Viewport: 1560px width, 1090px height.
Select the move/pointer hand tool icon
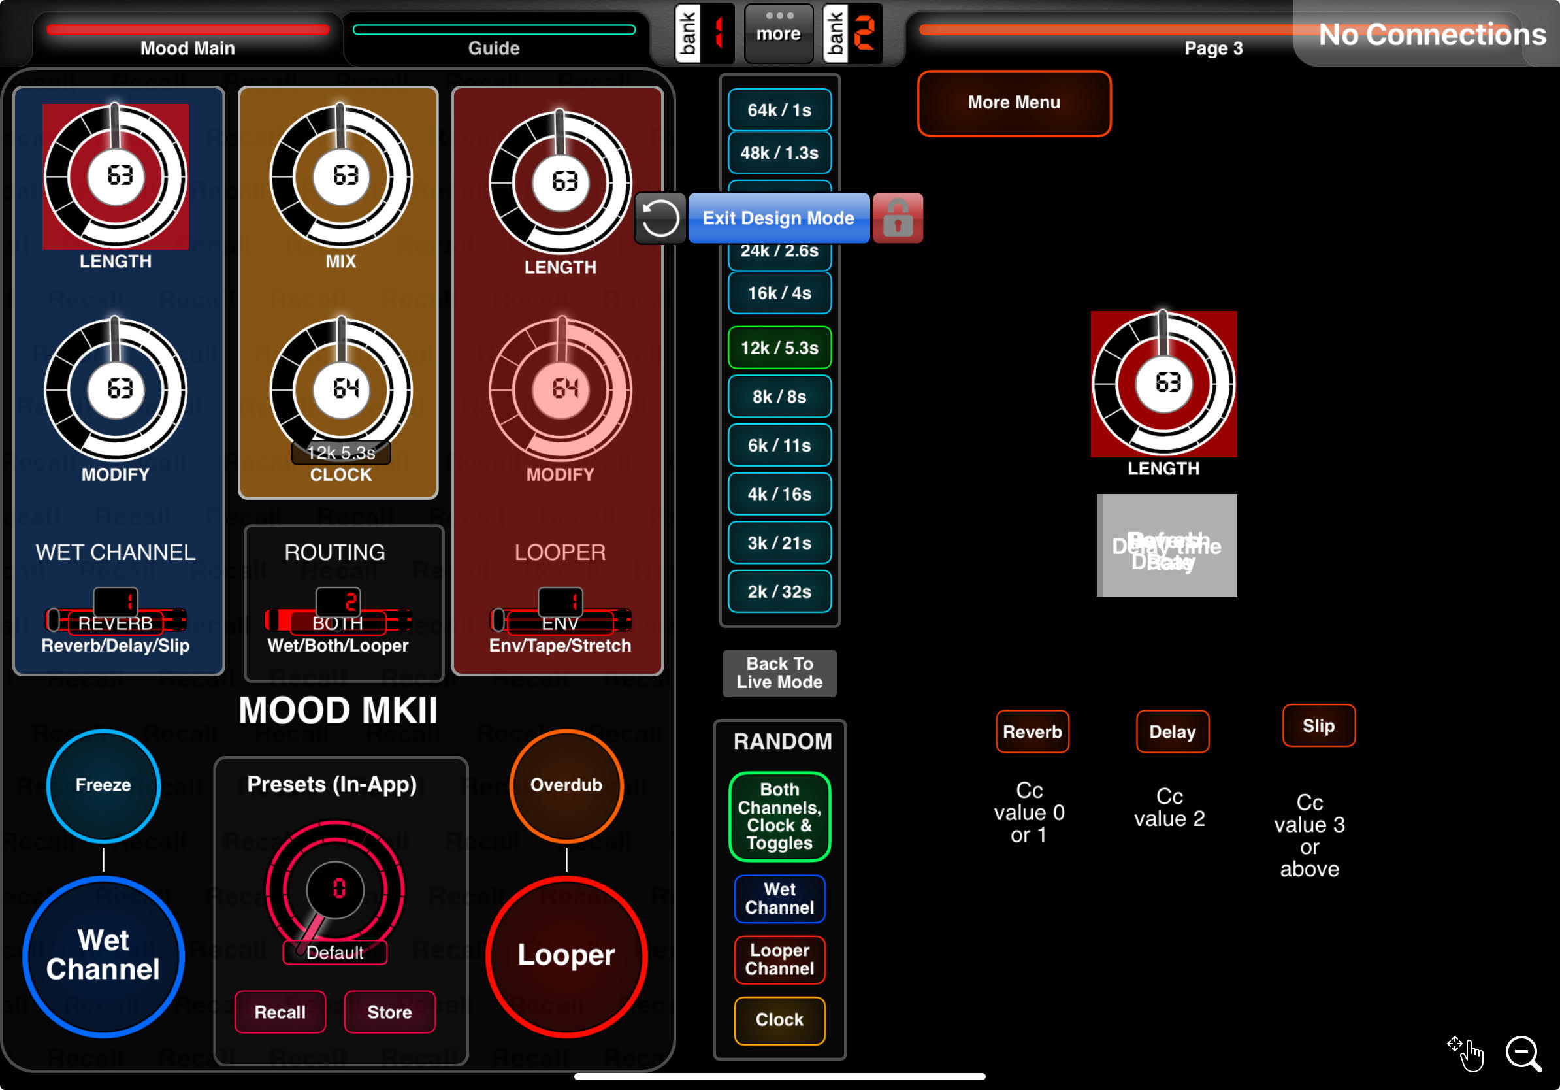1465,1054
